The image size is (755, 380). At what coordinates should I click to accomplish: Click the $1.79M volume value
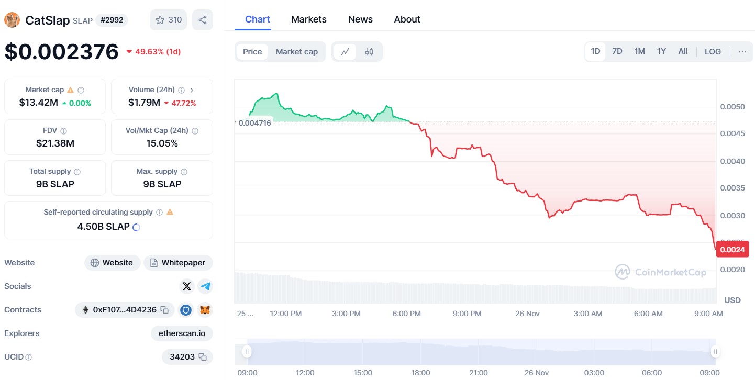pos(144,103)
